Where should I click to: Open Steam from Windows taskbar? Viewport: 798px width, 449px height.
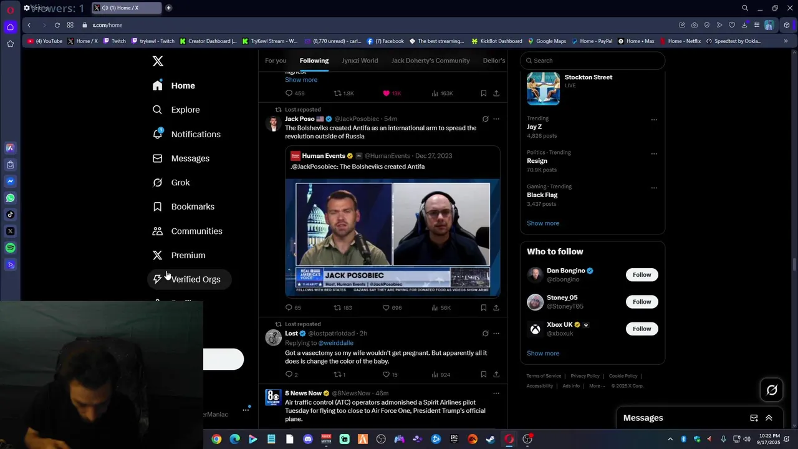pyautogui.click(x=491, y=439)
